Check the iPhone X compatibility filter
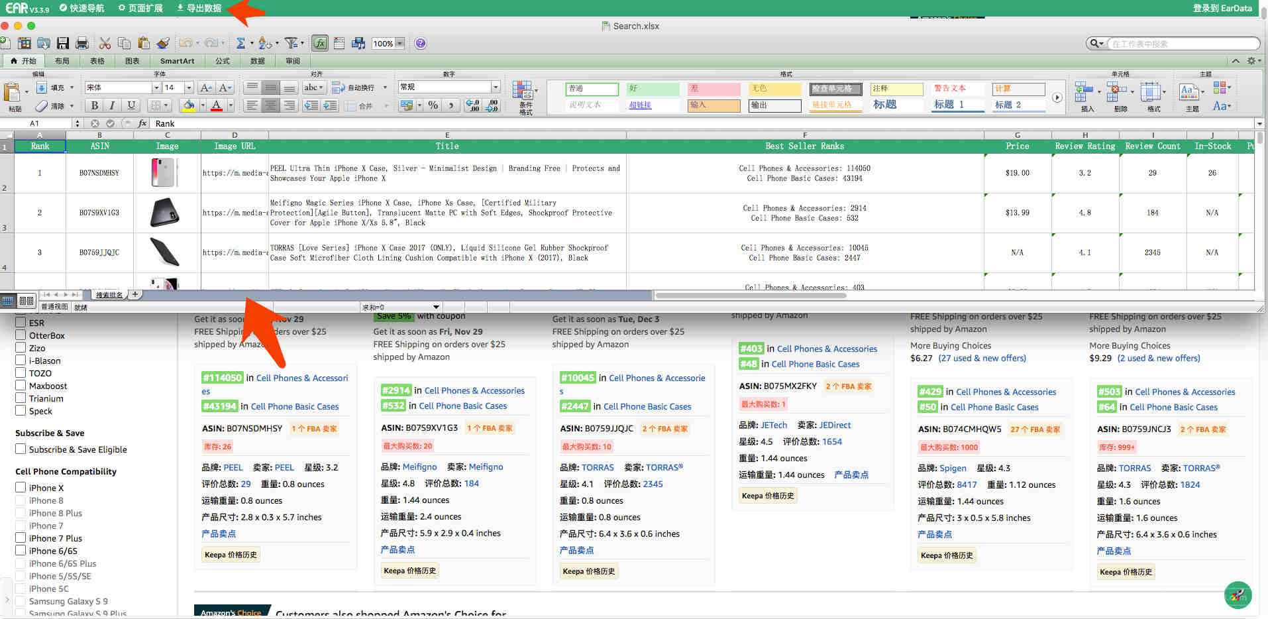The image size is (1268, 619). [21, 488]
